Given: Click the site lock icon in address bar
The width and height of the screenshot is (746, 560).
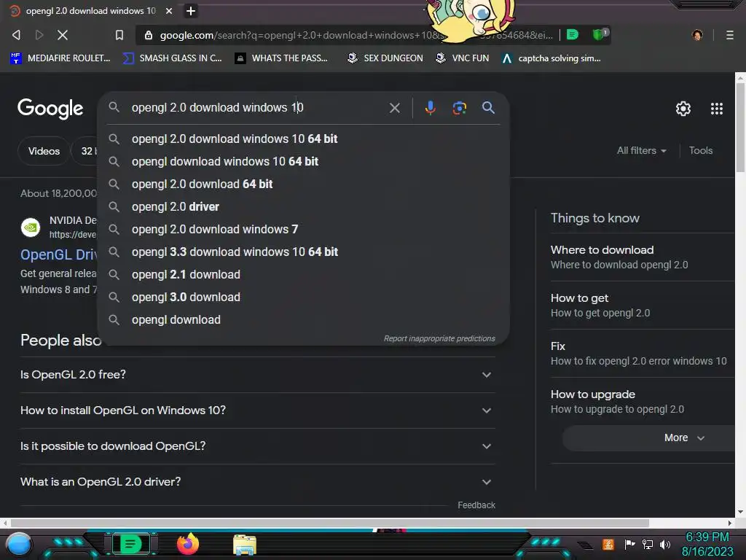Looking at the screenshot, I should point(149,35).
